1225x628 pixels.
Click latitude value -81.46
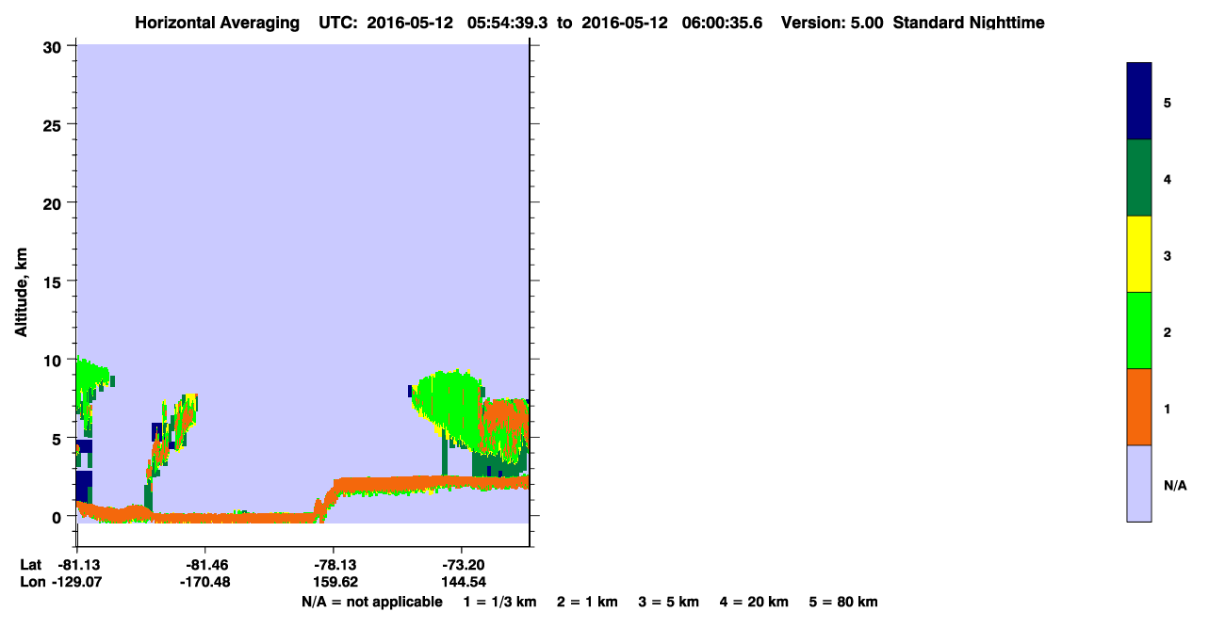[205, 565]
